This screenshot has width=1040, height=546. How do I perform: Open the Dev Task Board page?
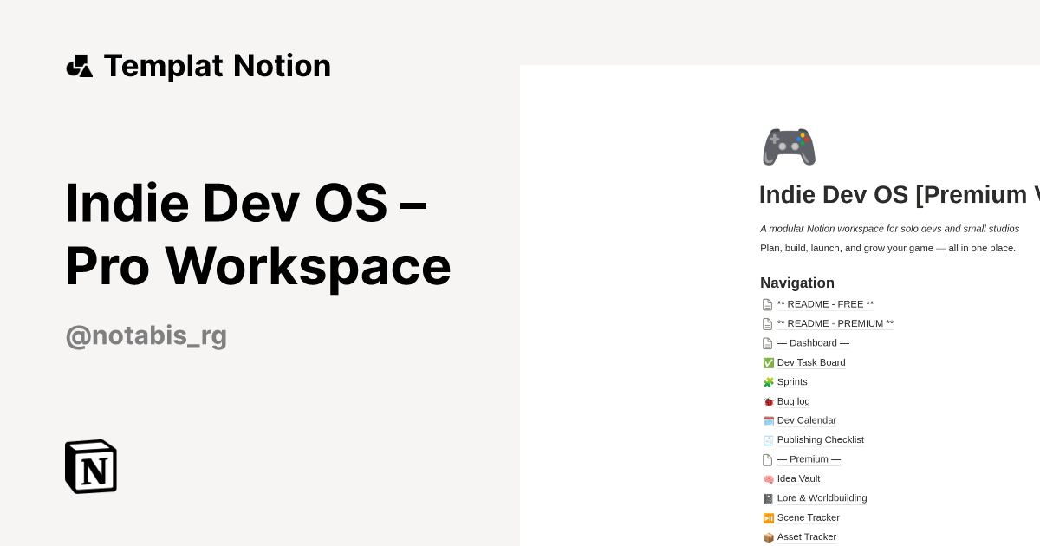click(811, 362)
